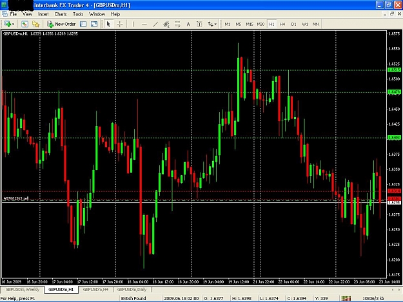
Task: Switch to GBPUSDm,Weekly chart tab
Action: click(x=23, y=289)
